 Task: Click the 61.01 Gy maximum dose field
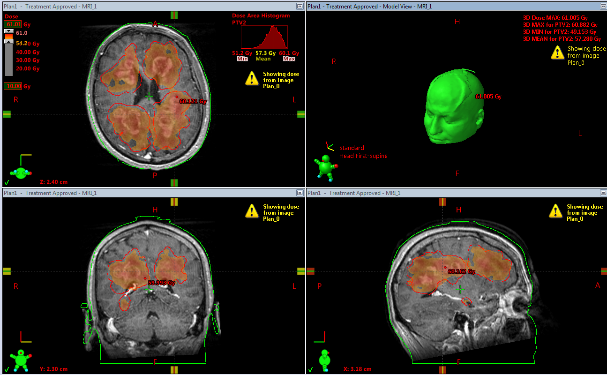point(13,24)
